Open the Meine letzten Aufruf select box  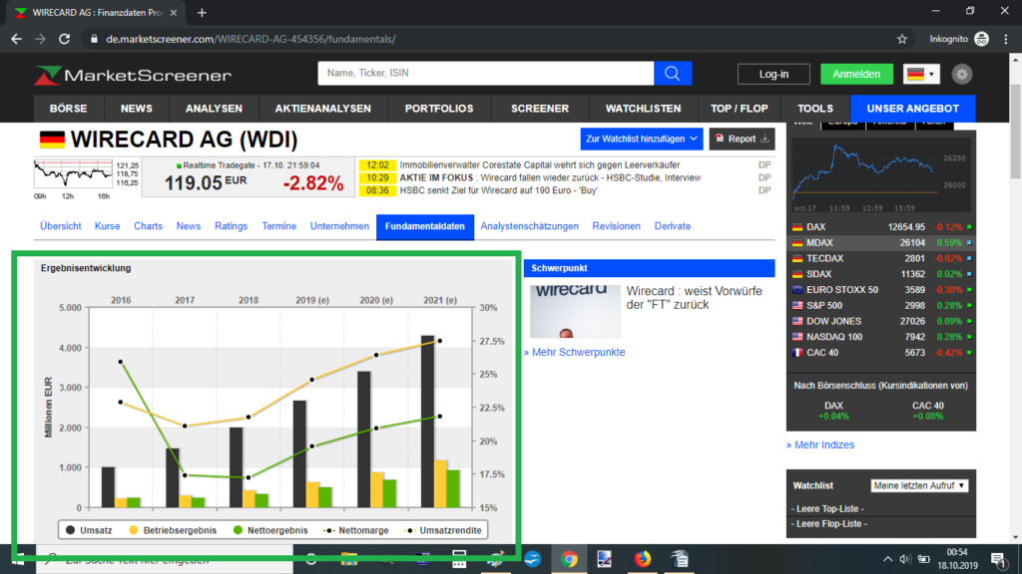(919, 485)
